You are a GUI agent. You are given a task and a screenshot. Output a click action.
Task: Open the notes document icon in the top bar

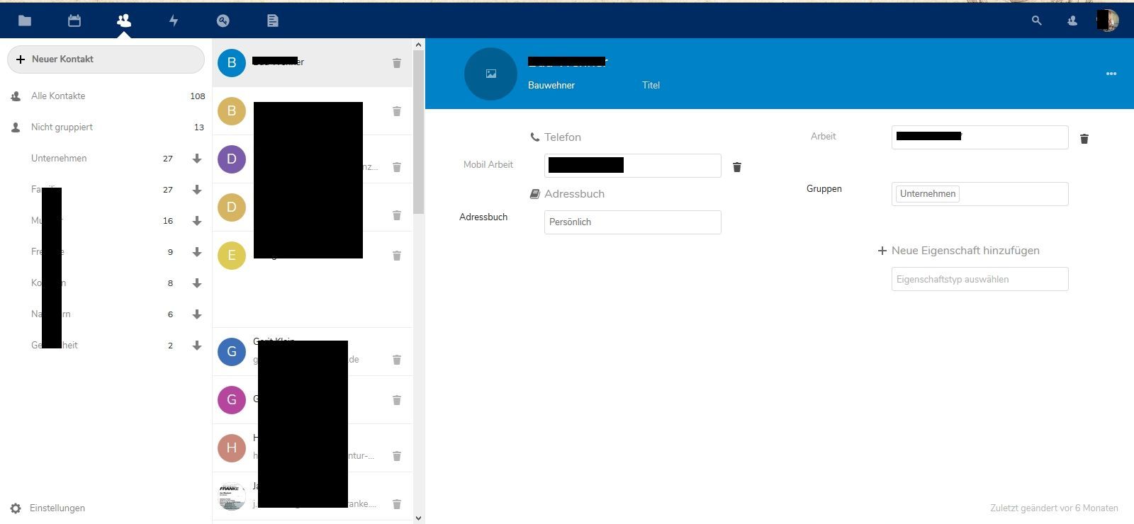point(273,21)
